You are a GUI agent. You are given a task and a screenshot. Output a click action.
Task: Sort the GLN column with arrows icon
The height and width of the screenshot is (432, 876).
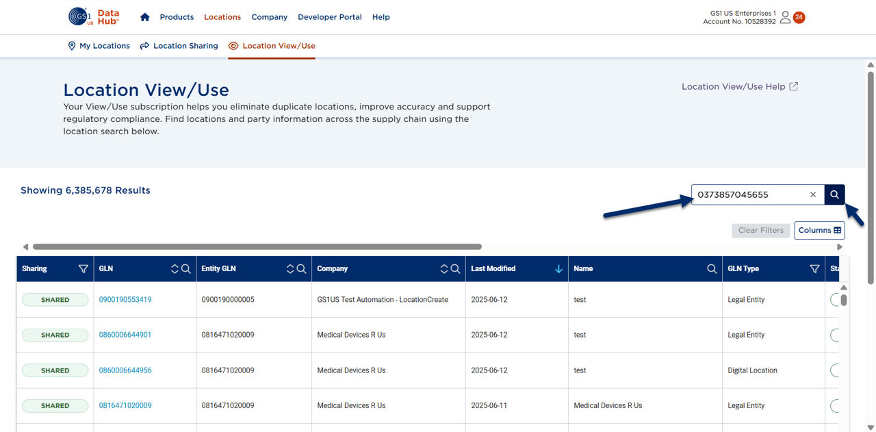tap(175, 269)
